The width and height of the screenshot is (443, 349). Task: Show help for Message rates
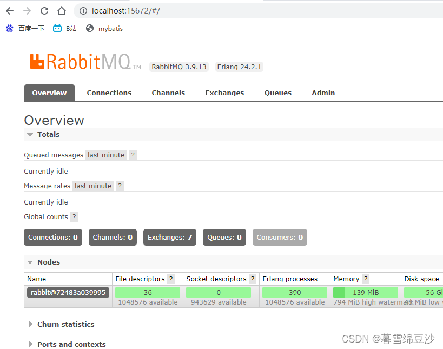click(x=120, y=186)
